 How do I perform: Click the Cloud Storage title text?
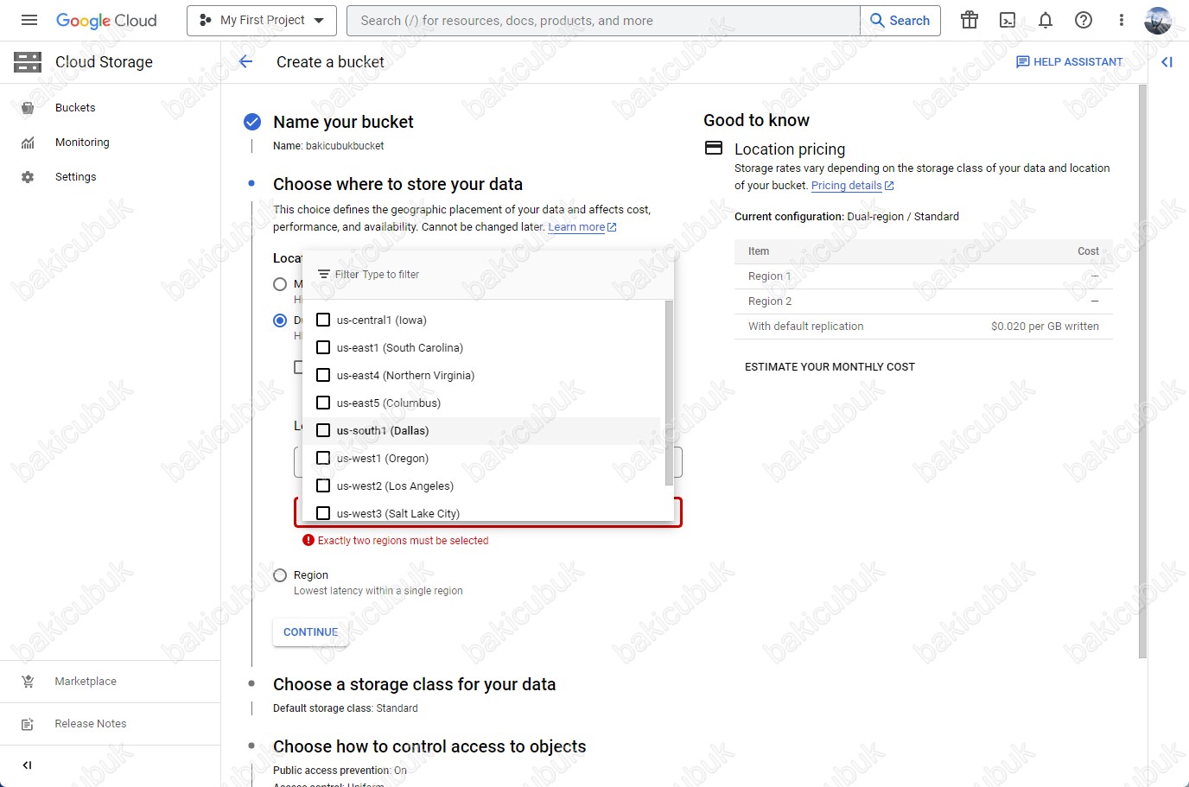[x=104, y=62]
